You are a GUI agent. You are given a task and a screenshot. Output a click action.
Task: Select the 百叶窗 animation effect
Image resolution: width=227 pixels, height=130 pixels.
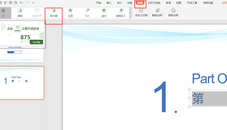pos(54,12)
